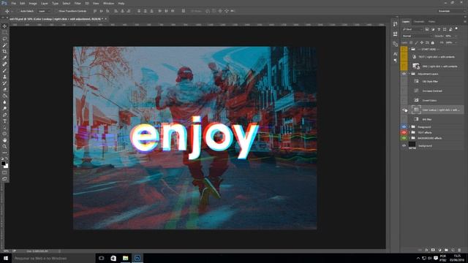Open File Explorer from the taskbar
Image resolution: width=468 pixels, height=263 pixels.
tap(125, 258)
